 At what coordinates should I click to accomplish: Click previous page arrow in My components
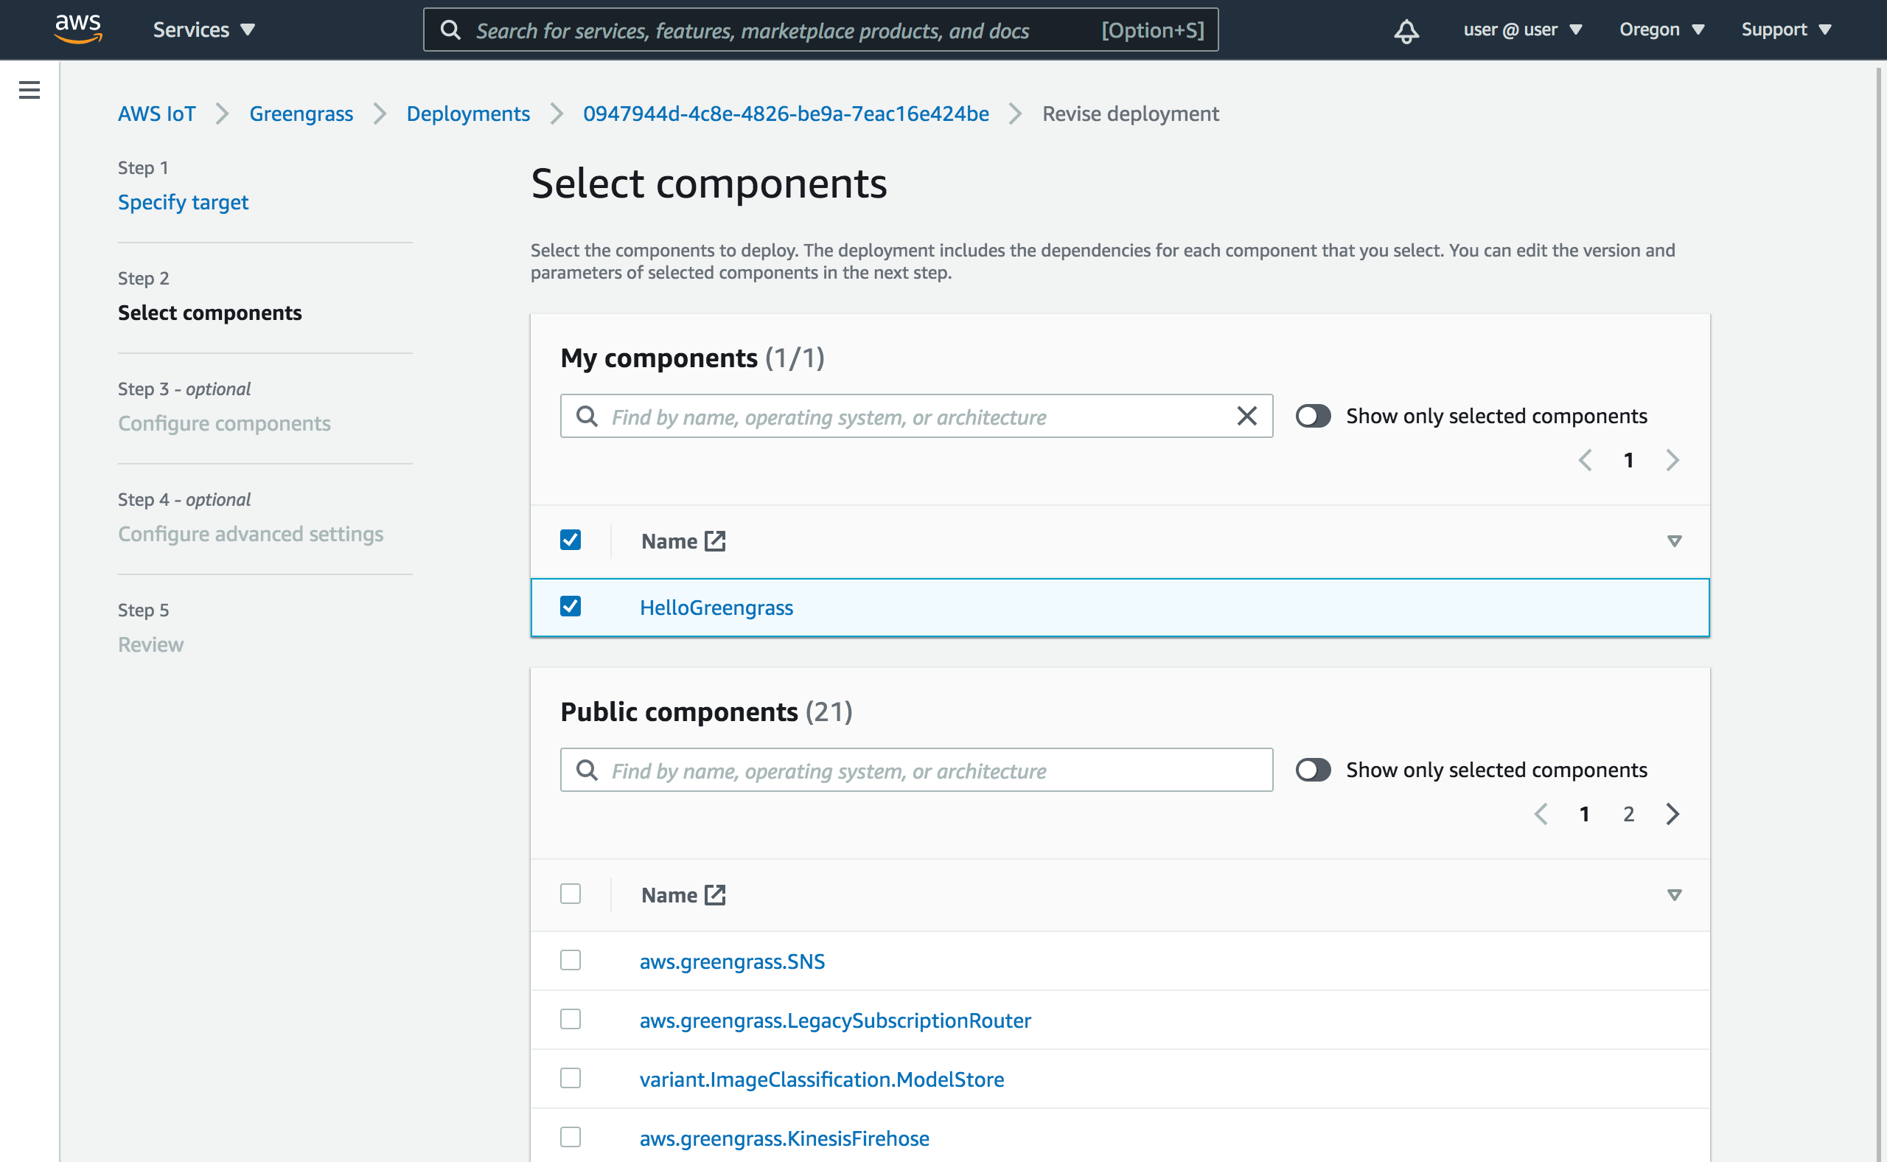click(x=1584, y=460)
